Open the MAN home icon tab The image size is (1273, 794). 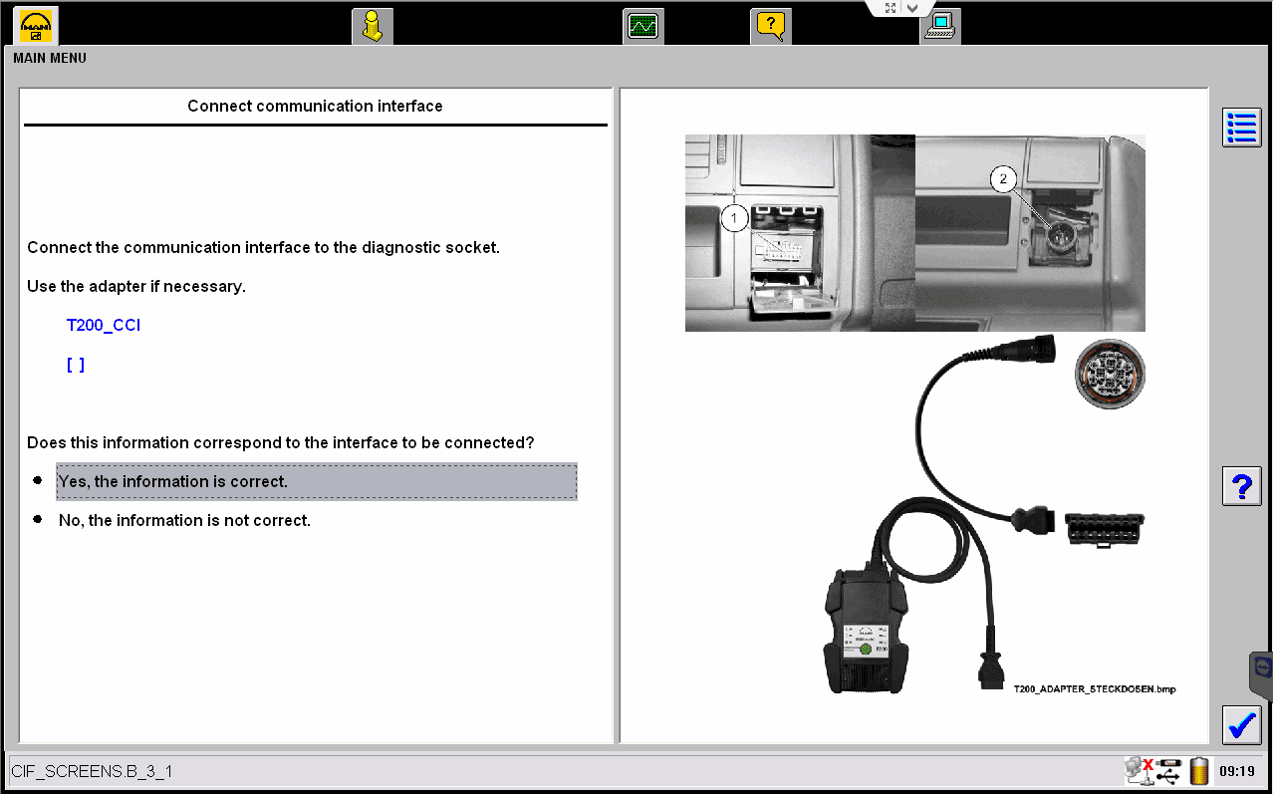38,25
